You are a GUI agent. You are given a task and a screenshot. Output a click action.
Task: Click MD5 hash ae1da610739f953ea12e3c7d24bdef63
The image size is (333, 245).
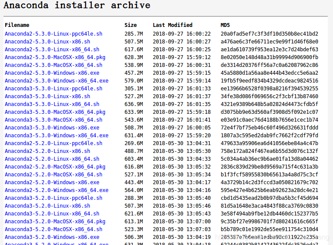click(269, 50)
